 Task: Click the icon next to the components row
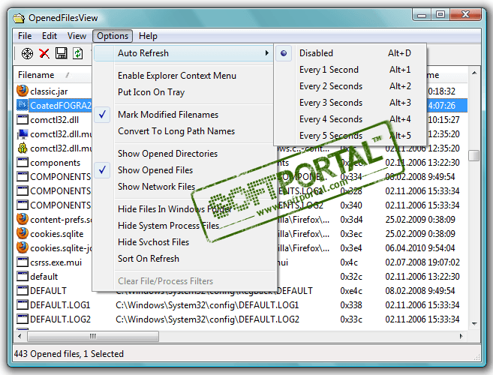point(23,163)
